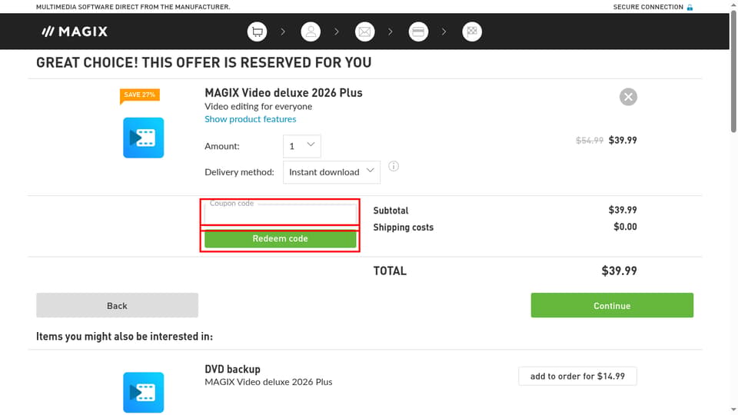Click the page vertical scrollbar
Image resolution: width=738 pixels, height=415 pixels.
point(733,71)
